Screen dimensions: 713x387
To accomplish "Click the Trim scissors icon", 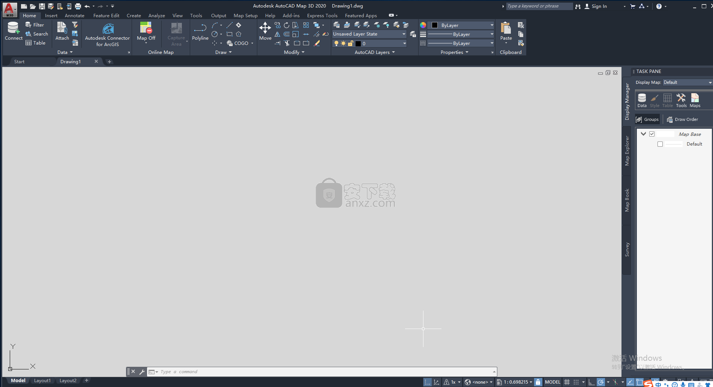I will click(287, 43).
